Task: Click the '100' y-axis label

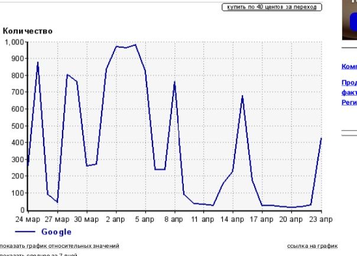Action: 18,193
